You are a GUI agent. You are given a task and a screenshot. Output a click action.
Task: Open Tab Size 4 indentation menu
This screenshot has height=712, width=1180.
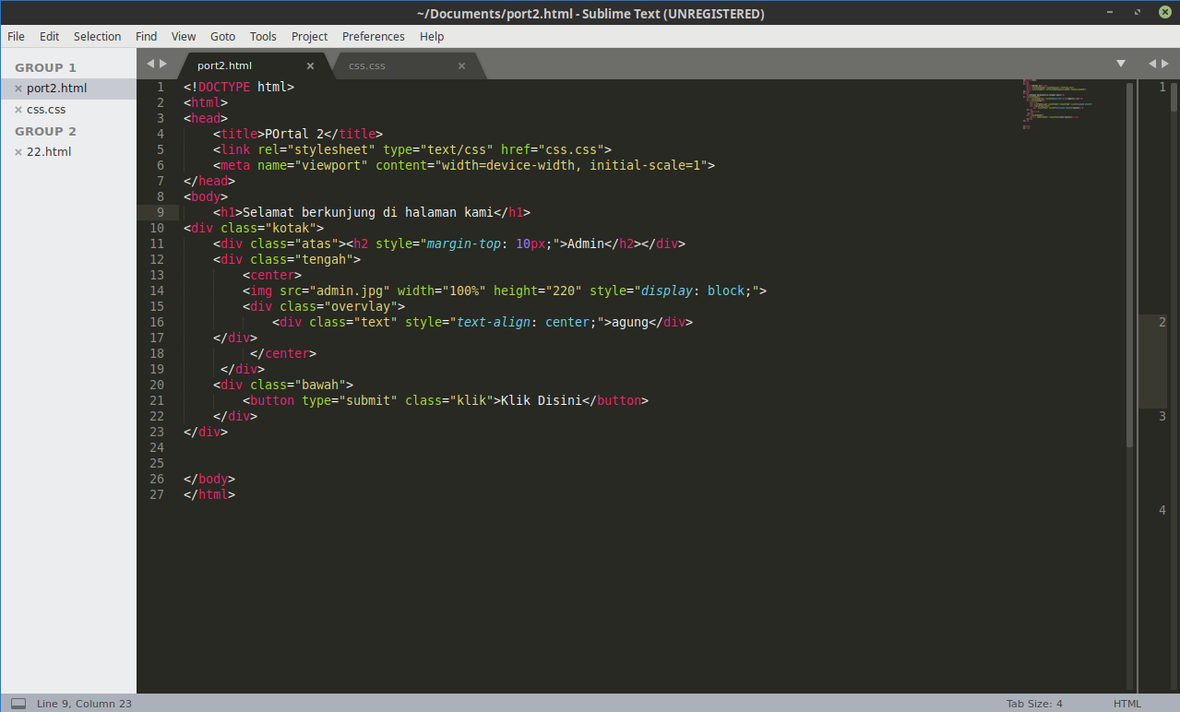(x=1034, y=704)
